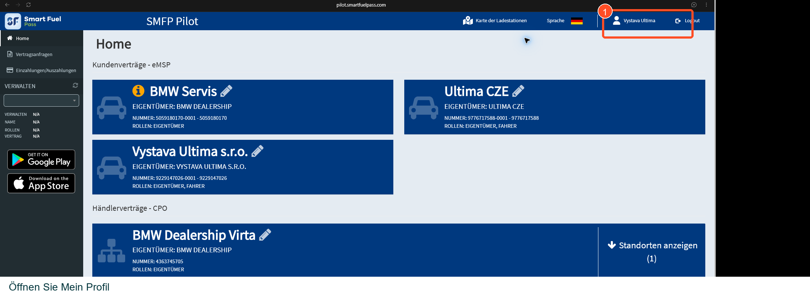
Task: Click the Logout button
Action: tap(687, 21)
